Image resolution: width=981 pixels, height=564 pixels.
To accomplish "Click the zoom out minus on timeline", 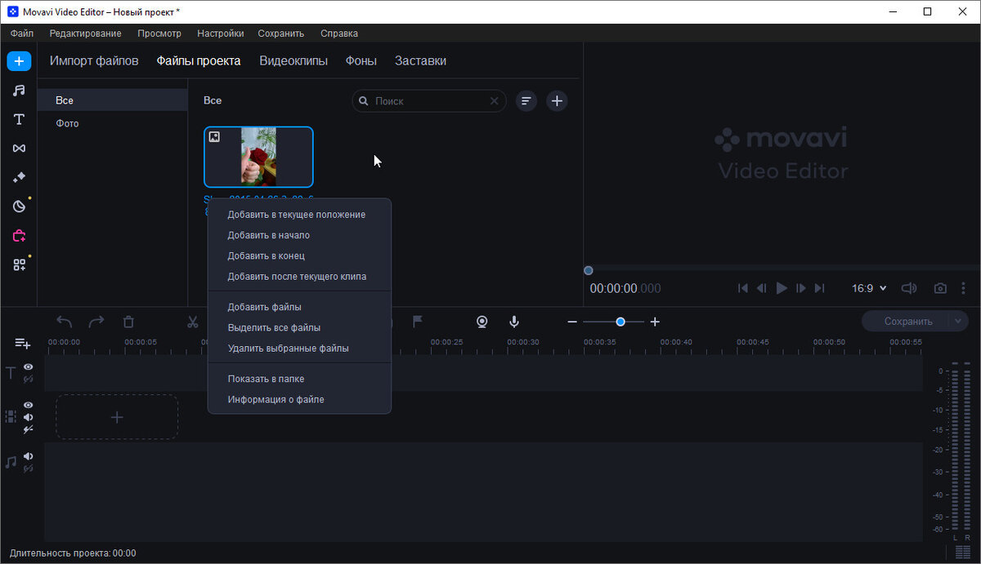I will point(572,322).
